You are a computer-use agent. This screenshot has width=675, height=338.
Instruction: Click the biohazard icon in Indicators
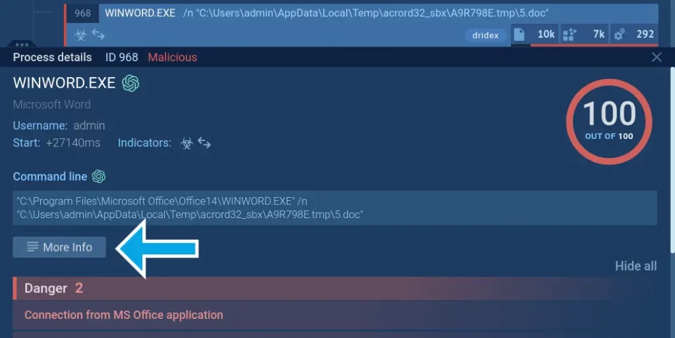point(187,143)
